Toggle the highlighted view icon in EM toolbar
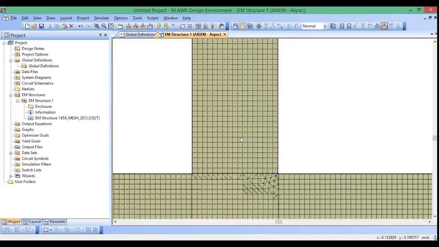Screen dimensions: 439x247 point(243,26)
